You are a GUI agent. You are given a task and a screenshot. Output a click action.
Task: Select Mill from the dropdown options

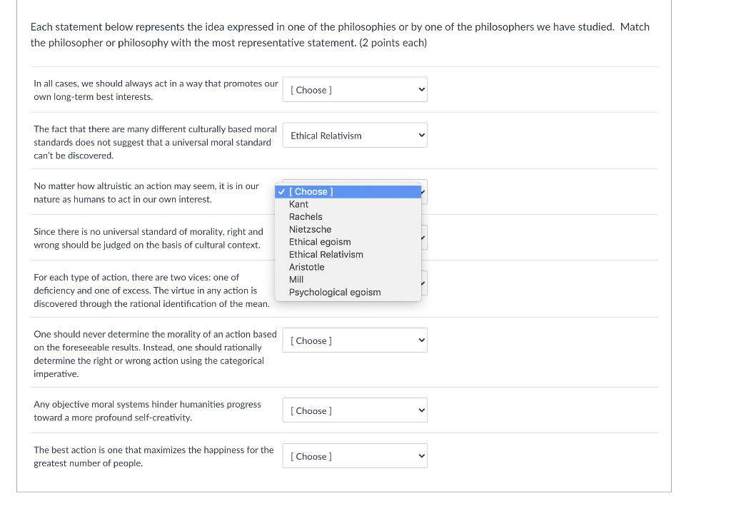tap(296, 279)
